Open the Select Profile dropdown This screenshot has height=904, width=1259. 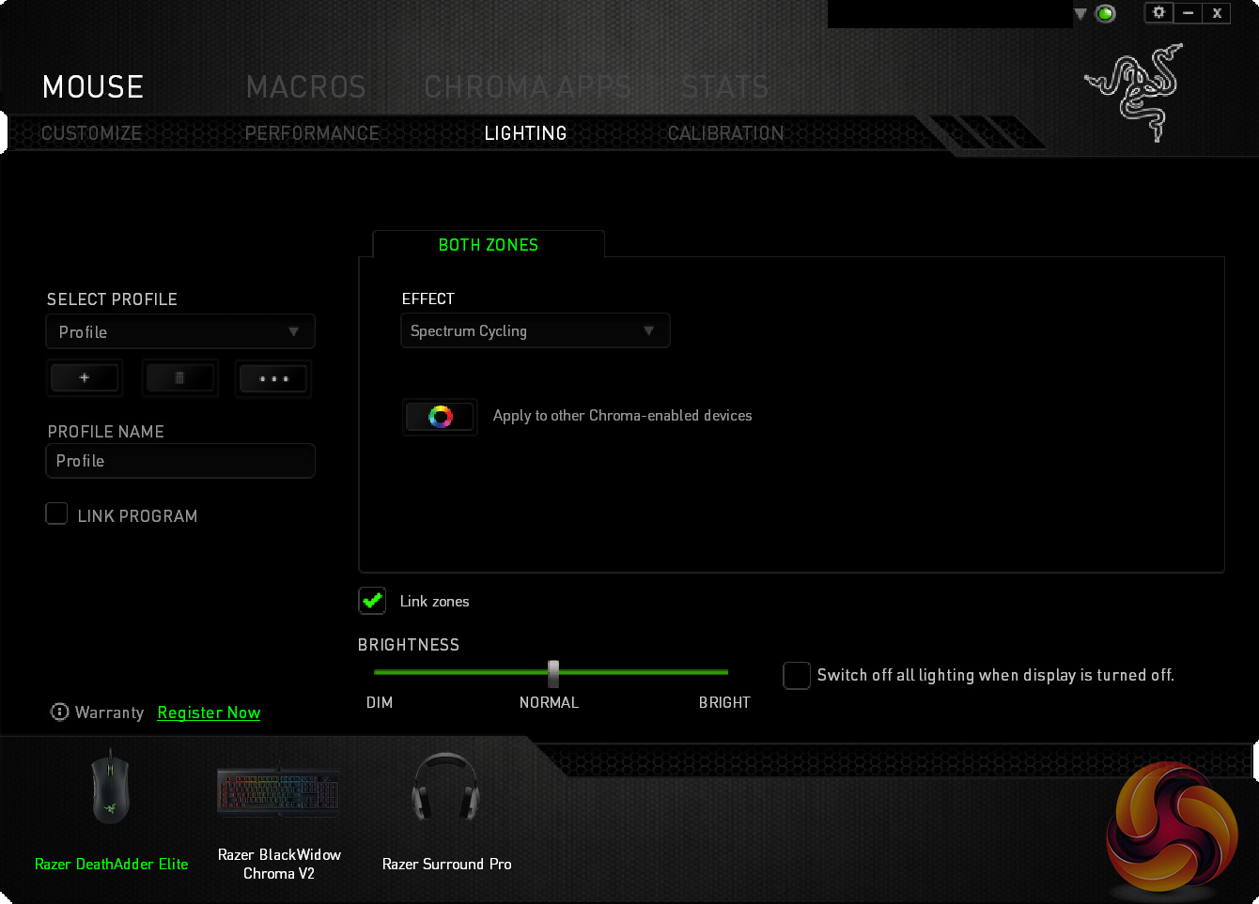click(x=180, y=331)
